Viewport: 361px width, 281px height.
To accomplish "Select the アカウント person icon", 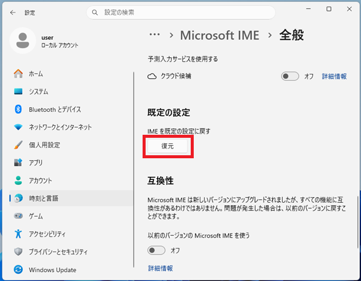I will click(18, 181).
